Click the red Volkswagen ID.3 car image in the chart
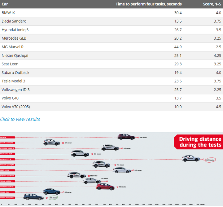The width and height of the screenshot is (223, 207). point(105,187)
